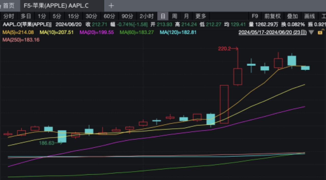Click the date range 2024/05/17-2024/06/20 link
The width and height of the screenshot is (326, 180).
point(273,33)
